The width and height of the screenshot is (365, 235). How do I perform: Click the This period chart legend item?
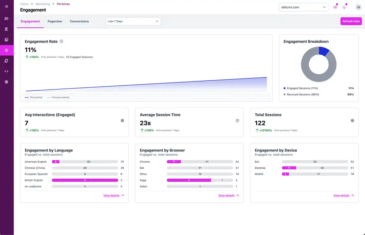pos(34,97)
